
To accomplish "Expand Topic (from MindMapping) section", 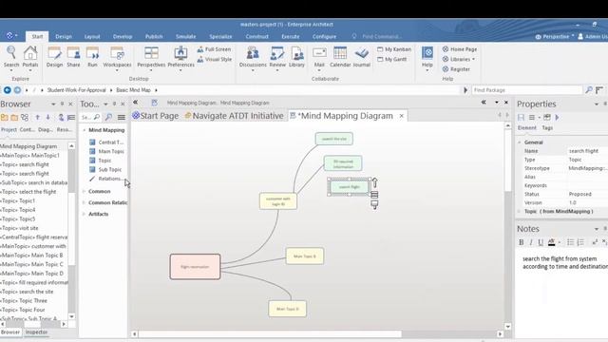I will tap(520, 211).
